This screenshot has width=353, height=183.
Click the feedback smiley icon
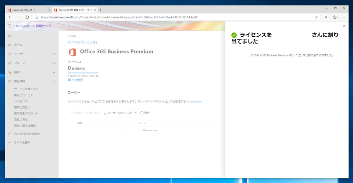335,17
